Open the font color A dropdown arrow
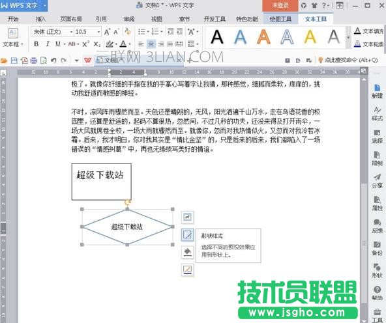Viewport: 386px width, 323px height. tap(130, 44)
